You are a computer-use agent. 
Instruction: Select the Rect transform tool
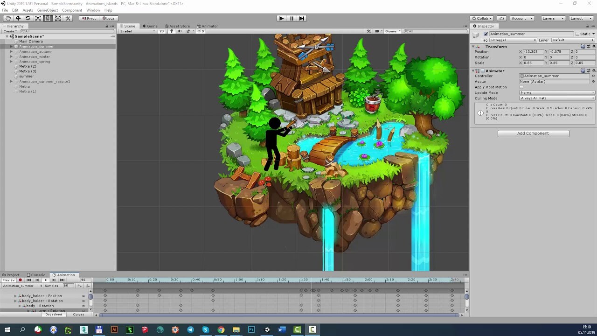click(x=49, y=18)
